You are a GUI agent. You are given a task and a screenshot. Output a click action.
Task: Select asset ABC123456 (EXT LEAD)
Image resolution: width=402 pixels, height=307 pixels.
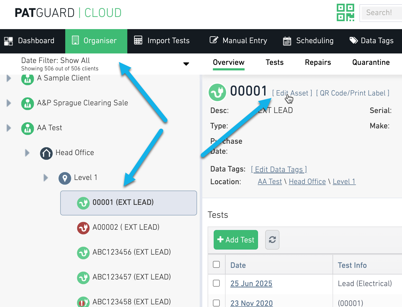coord(132,252)
